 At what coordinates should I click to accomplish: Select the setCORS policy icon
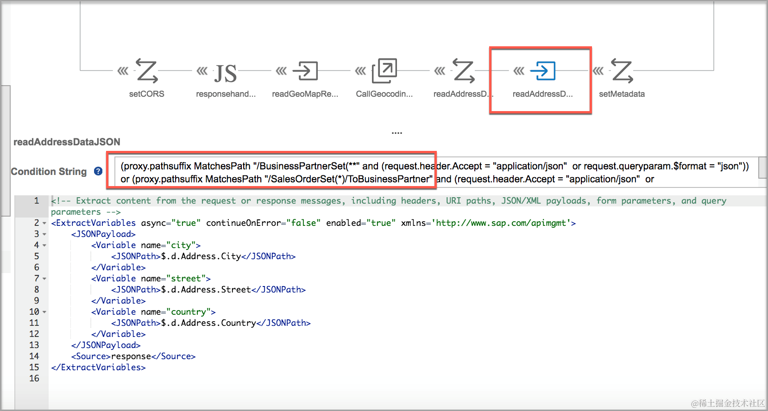tap(147, 71)
